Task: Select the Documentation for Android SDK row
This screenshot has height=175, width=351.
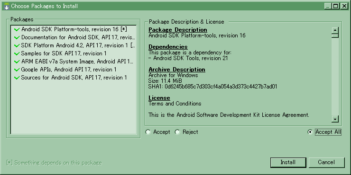Action: [74, 37]
